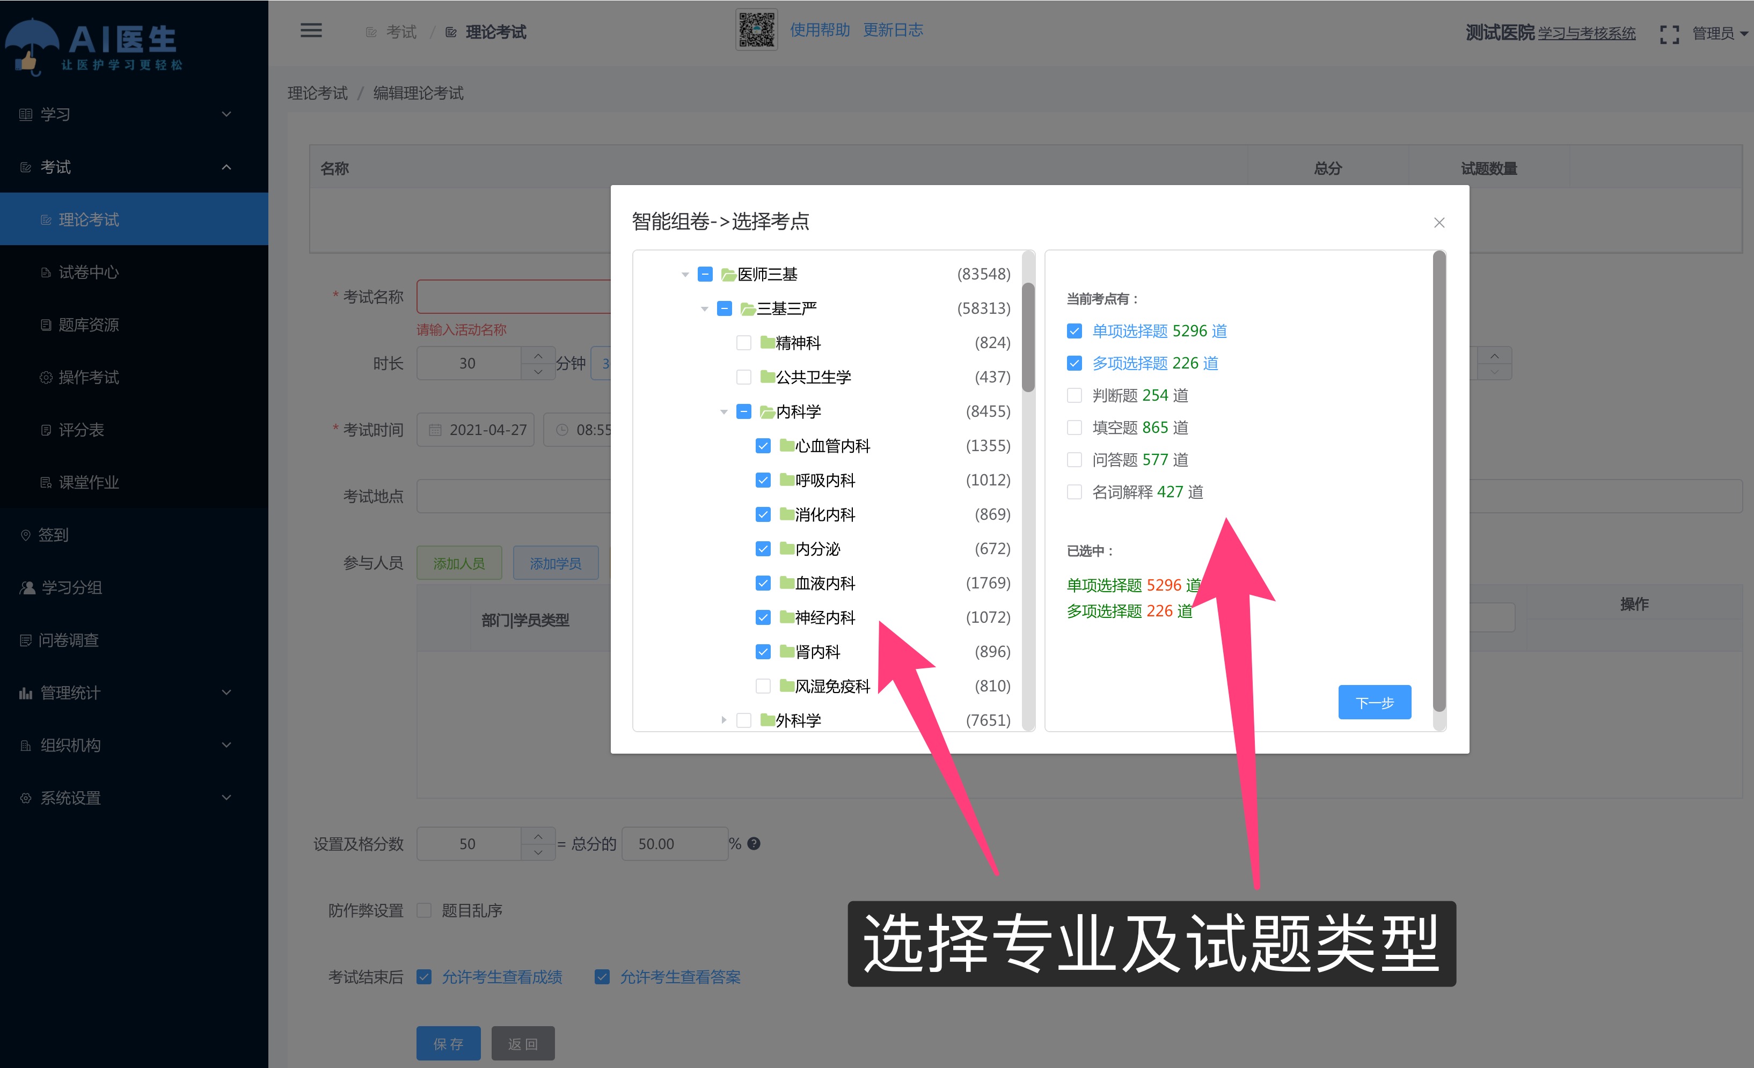Uncheck the 呼吸内科 checkbox
The height and width of the screenshot is (1068, 1754).
pyautogui.click(x=763, y=480)
